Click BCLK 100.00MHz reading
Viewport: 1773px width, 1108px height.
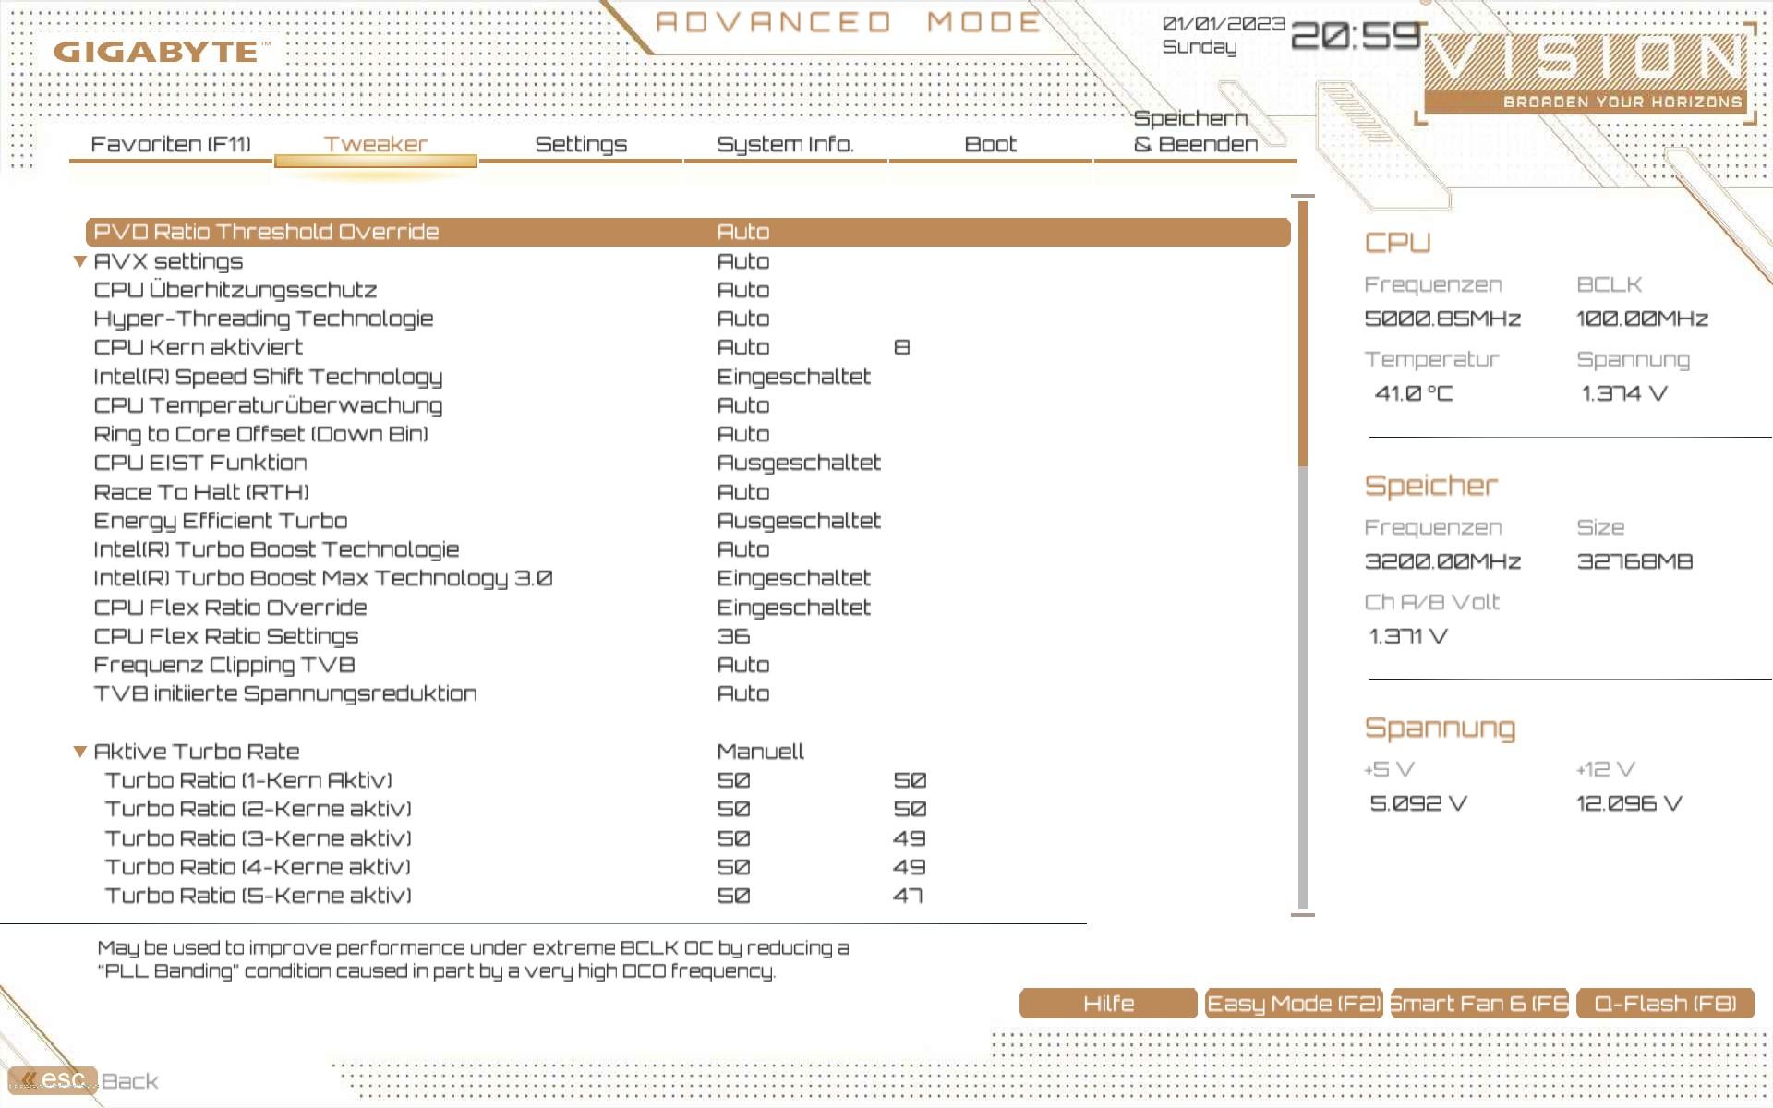tap(1642, 319)
